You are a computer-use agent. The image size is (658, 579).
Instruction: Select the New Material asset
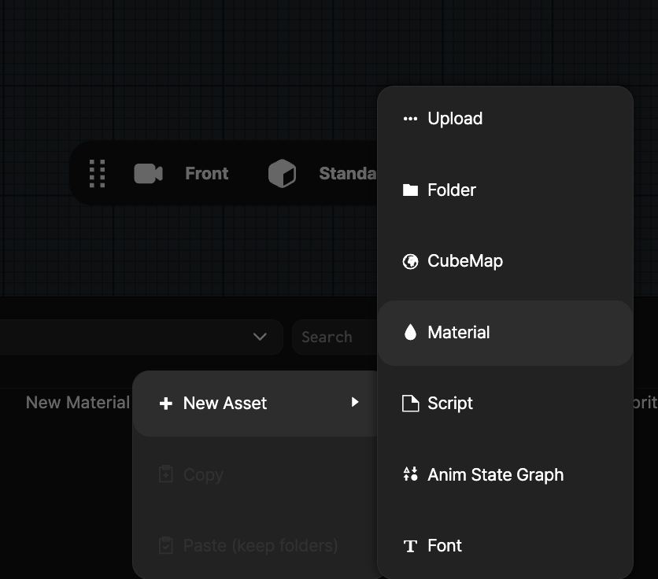(77, 403)
